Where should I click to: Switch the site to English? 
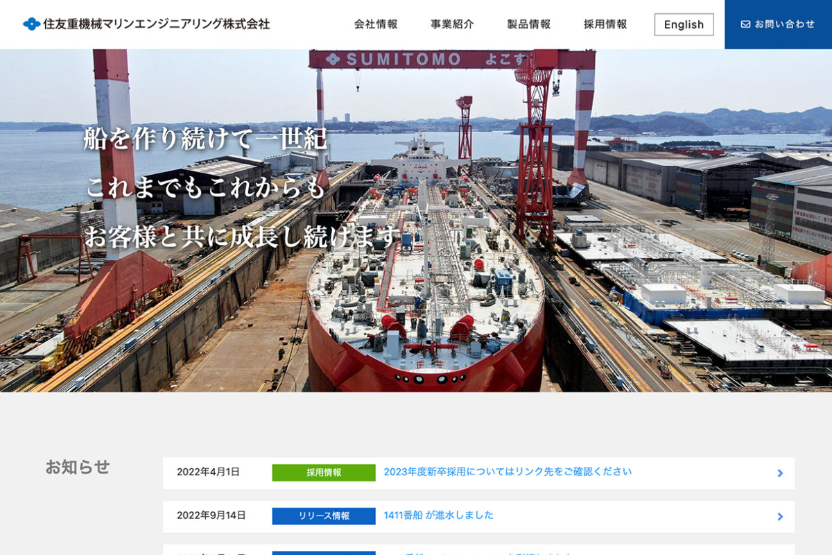click(x=684, y=24)
